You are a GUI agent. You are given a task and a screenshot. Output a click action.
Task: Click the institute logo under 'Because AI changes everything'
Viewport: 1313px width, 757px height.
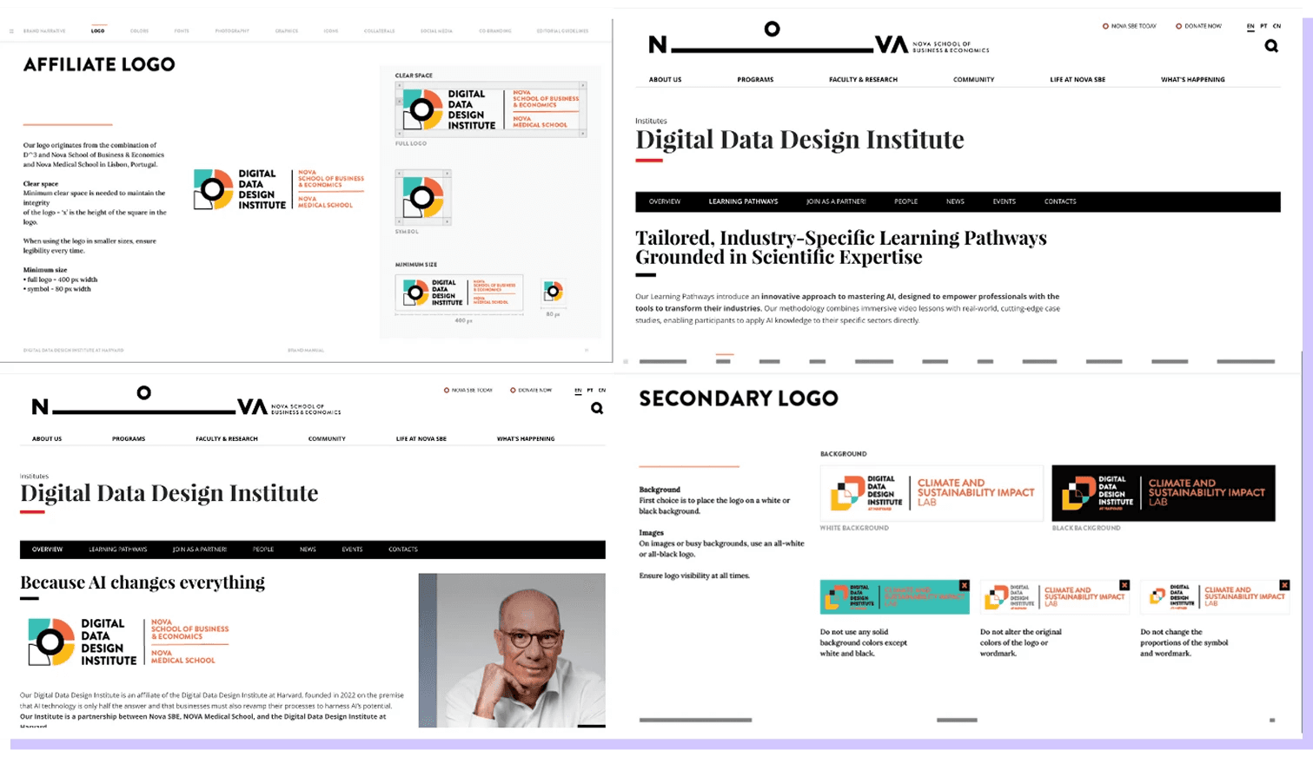click(129, 642)
